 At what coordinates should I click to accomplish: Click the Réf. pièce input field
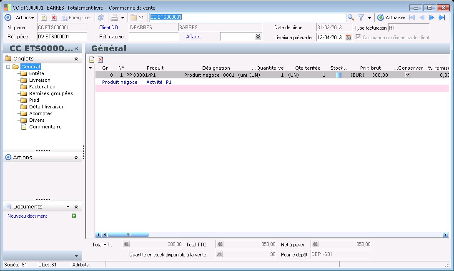pyautogui.click(x=62, y=37)
